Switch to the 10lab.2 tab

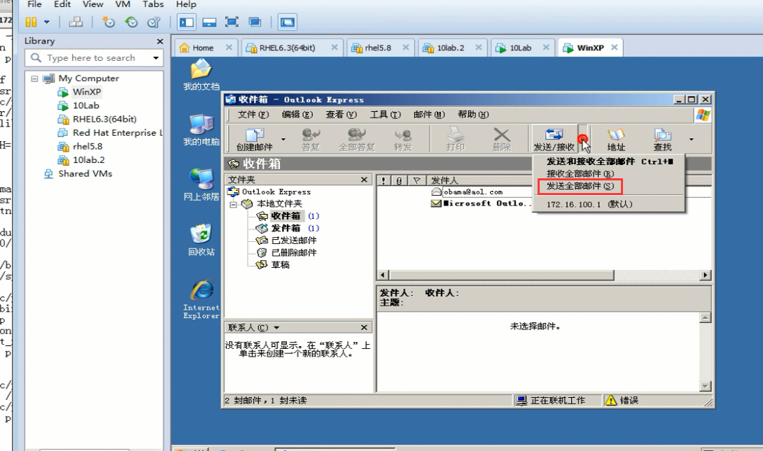(451, 48)
